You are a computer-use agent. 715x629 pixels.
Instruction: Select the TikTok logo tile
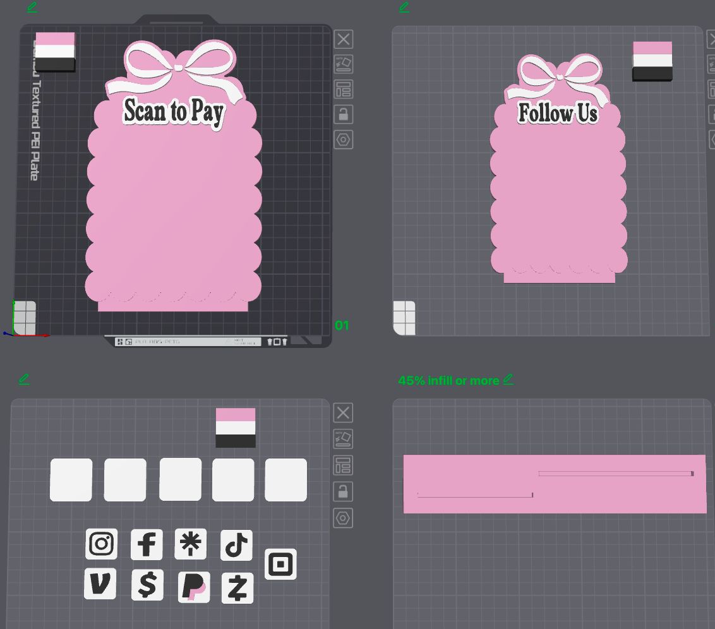point(236,545)
